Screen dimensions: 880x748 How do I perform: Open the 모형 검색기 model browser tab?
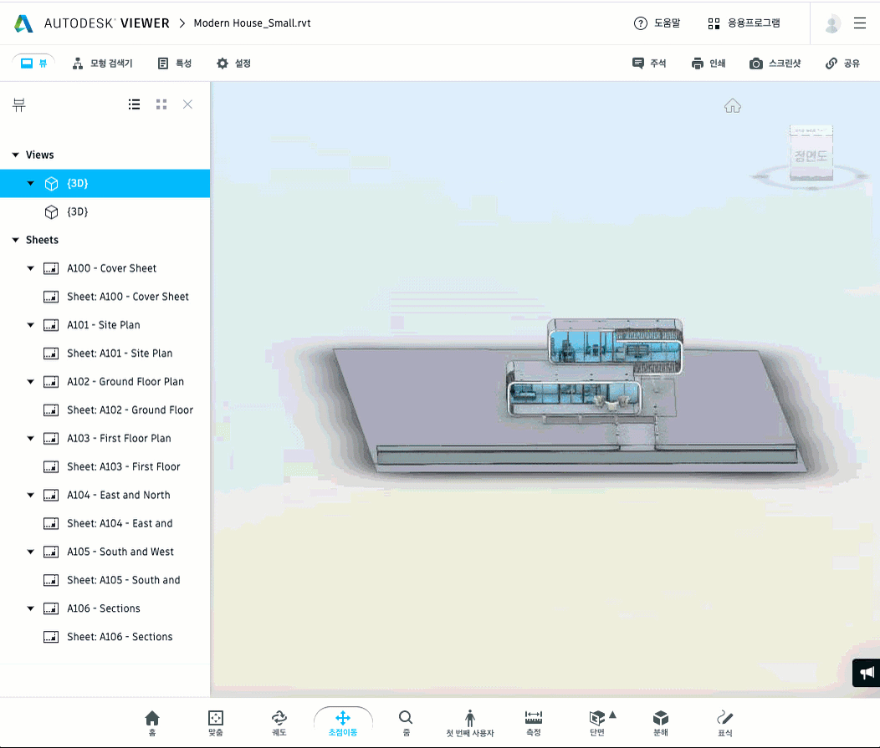102,64
